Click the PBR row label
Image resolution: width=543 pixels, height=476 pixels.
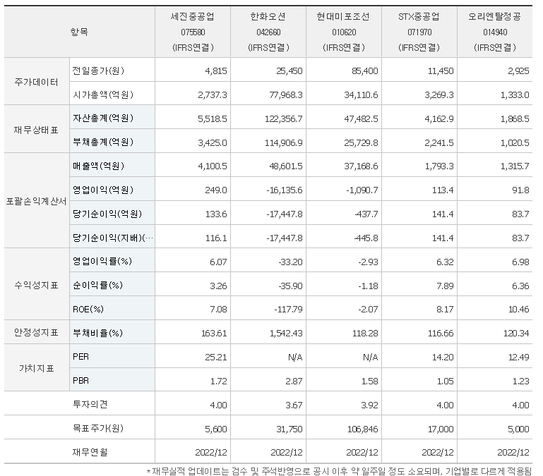click(x=80, y=381)
